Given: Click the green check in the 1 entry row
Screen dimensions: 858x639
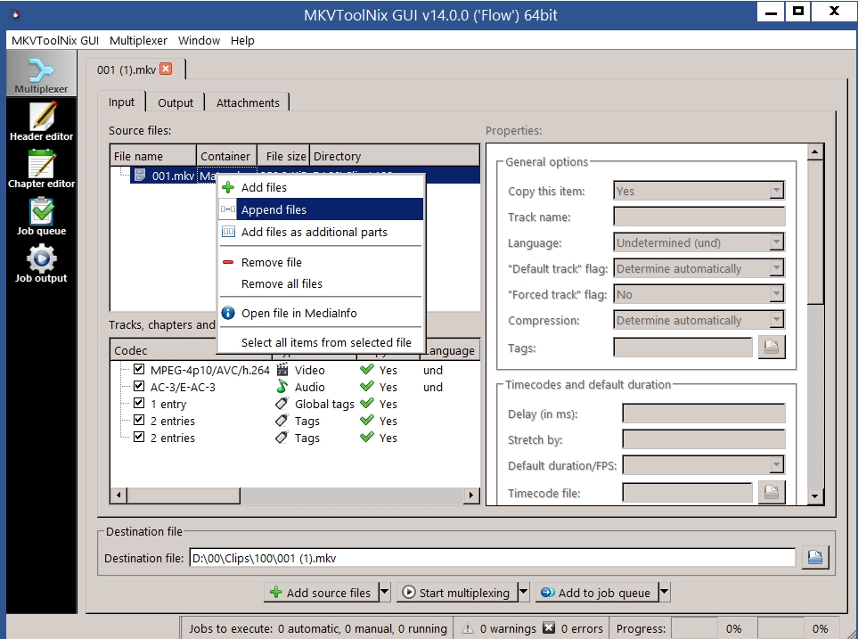Looking at the screenshot, I should coord(366,404).
